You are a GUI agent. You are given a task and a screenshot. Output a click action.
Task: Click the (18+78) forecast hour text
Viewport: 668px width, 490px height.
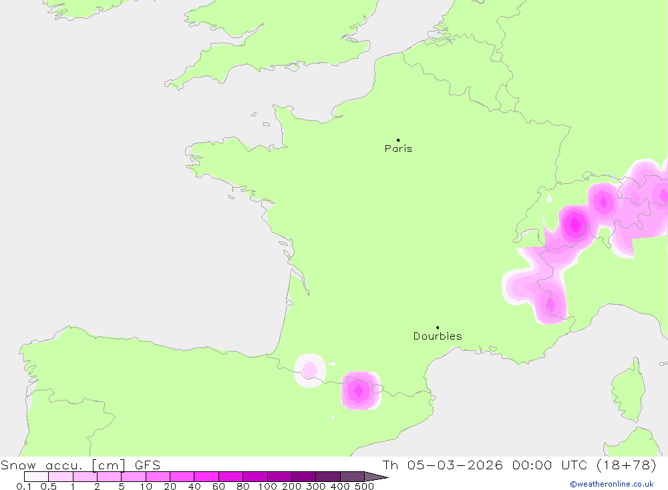pyautogui.click(x=627, y=465)
